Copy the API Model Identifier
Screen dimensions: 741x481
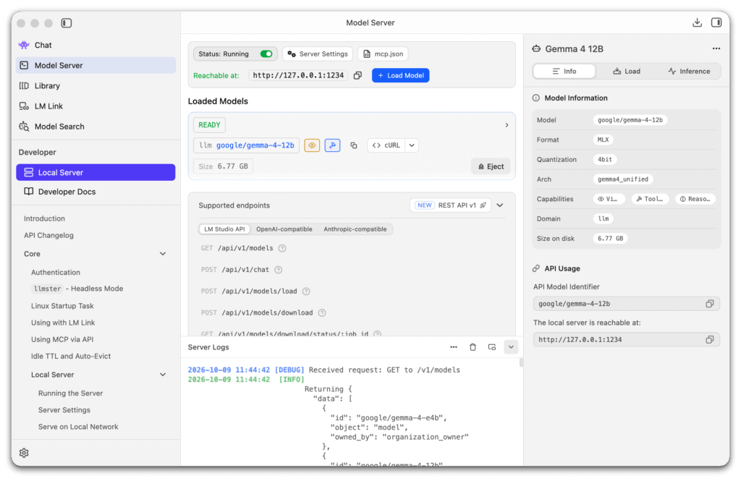tap(709, 304)
